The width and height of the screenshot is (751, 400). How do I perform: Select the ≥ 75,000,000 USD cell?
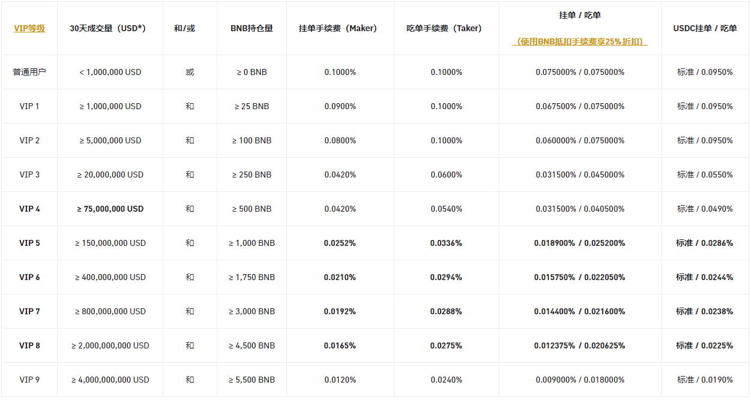(x=109, y=209)
